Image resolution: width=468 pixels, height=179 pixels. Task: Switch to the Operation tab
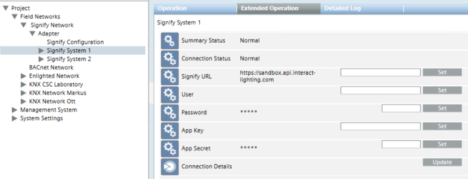click(172, 8)
